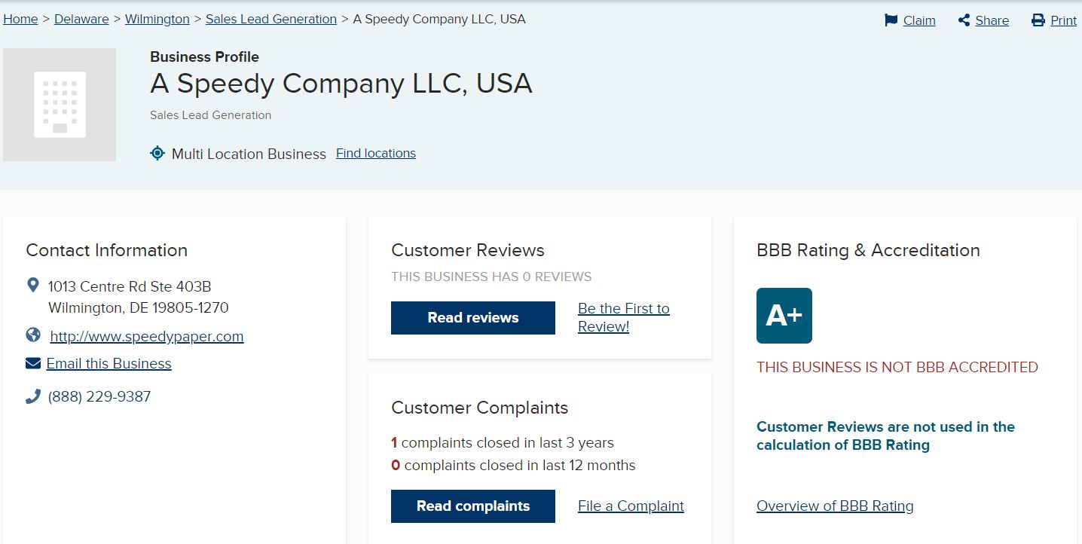1082x544 pixels.
Task: Click Be the First to Review link
Action: (x=623, y=317)
